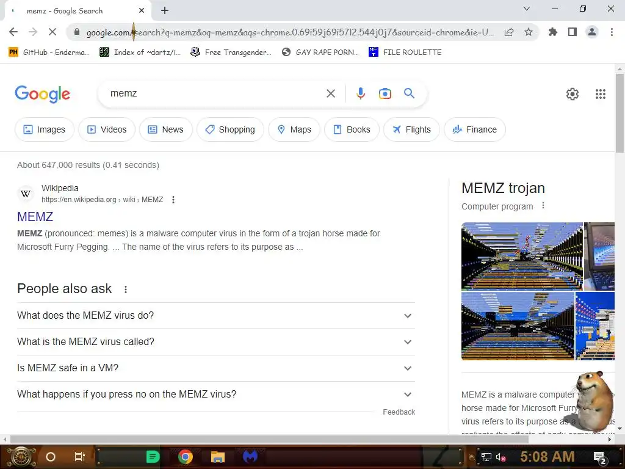Open the about-this-result dots beside Wikipedia URL
Screen dimensions: 625x469
point(173,200)
